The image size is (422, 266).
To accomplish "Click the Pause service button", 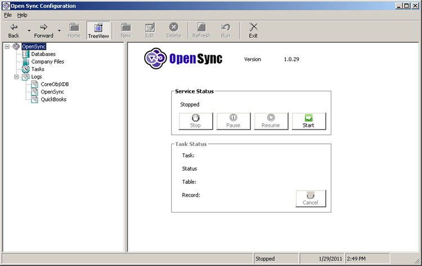I will tap(234, 121).
